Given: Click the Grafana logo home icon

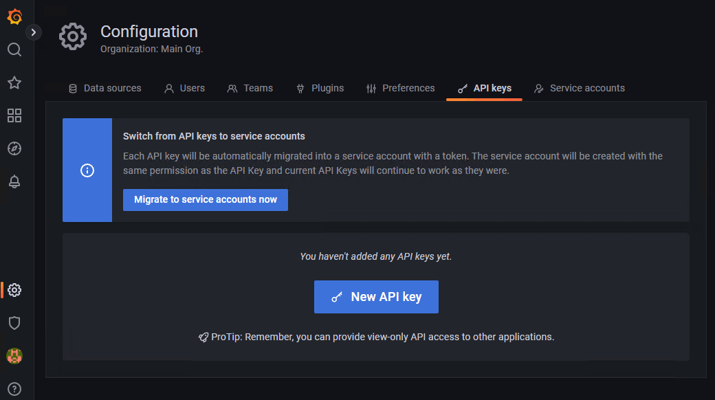Looking at the screenshot, I should click(14, 16).
